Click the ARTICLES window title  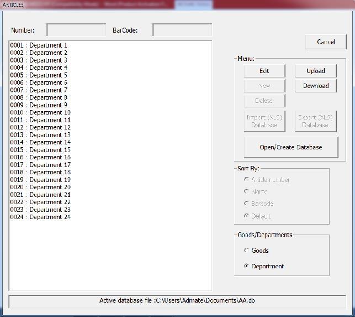[13, 4]
